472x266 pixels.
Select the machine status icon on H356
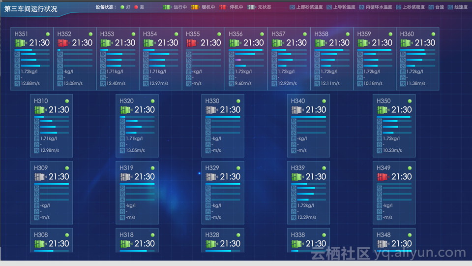click(235, 43)
